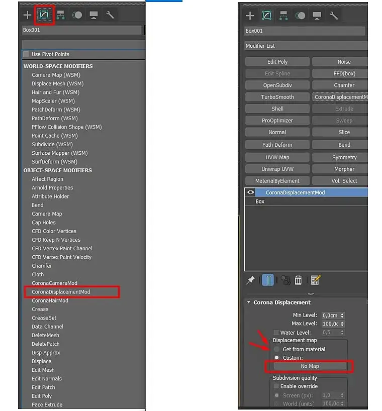
Task: Open the Display tab in left panel
Action: (93, 15)
